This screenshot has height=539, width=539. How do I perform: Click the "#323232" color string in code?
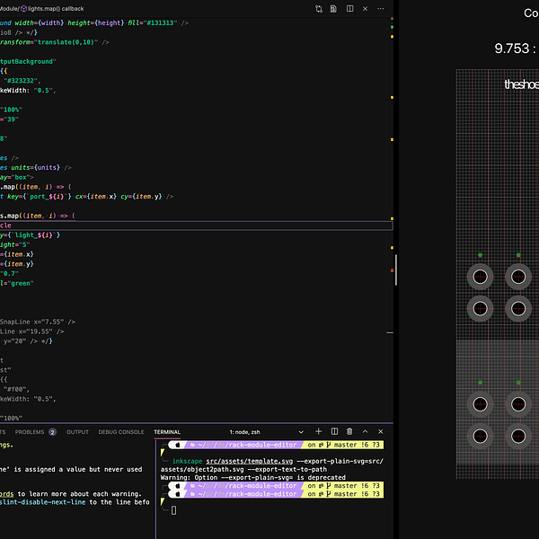[x=22, y=81]
